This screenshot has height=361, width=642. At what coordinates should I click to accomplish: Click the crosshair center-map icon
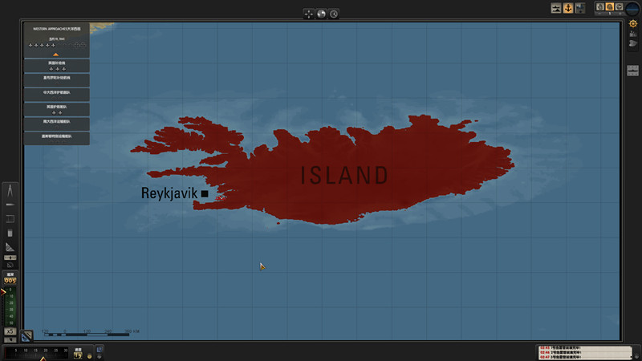[309, 14]
